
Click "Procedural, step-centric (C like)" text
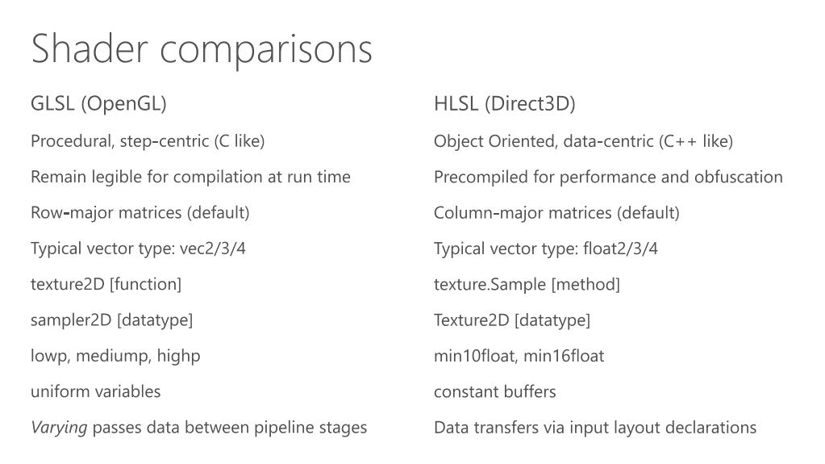point(148,141)
